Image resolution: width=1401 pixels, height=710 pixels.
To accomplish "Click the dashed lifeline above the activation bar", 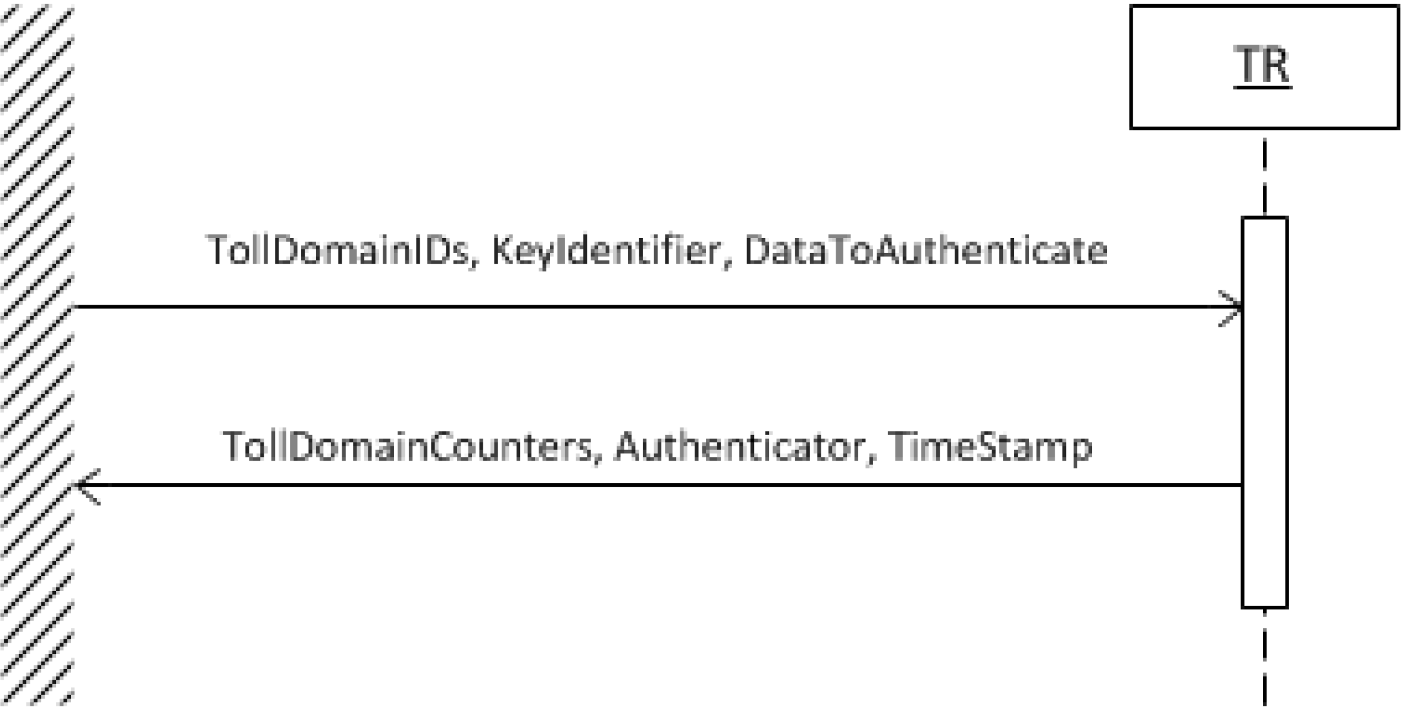I will click(x=1264, y=177).
